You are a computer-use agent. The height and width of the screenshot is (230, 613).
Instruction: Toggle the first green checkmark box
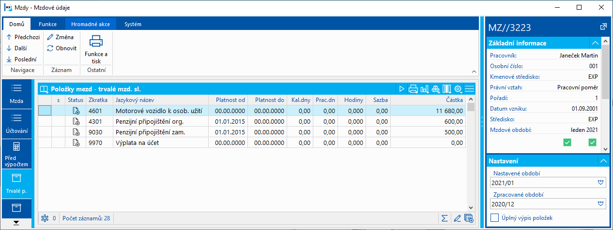tap(567, 143)
